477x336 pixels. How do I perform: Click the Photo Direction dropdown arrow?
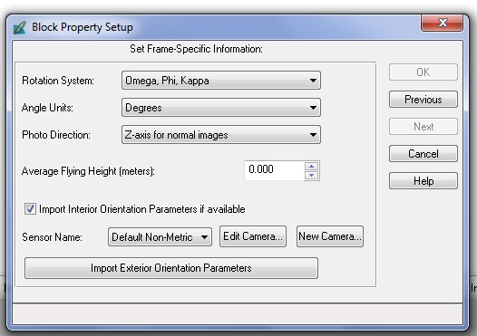(x=313, y=135)
